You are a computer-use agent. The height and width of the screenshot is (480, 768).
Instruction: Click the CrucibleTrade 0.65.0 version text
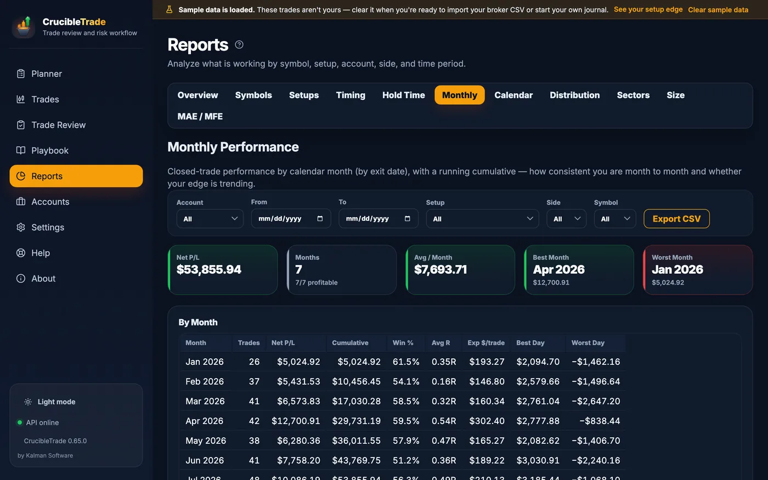[55, 441]
